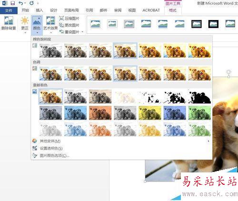The height and width of the screenshot is (201, 238).
Task: Select the most saturated thumbnail in 颜色饱和度
Action: [x=199, y=50]
